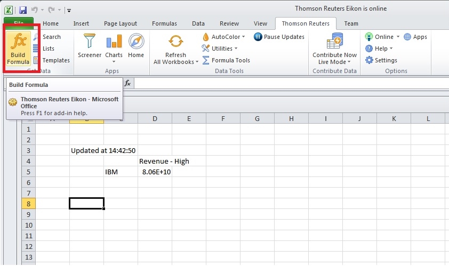
Task: Select the Thomson Reuters tab
Action: tap(306, 23)
